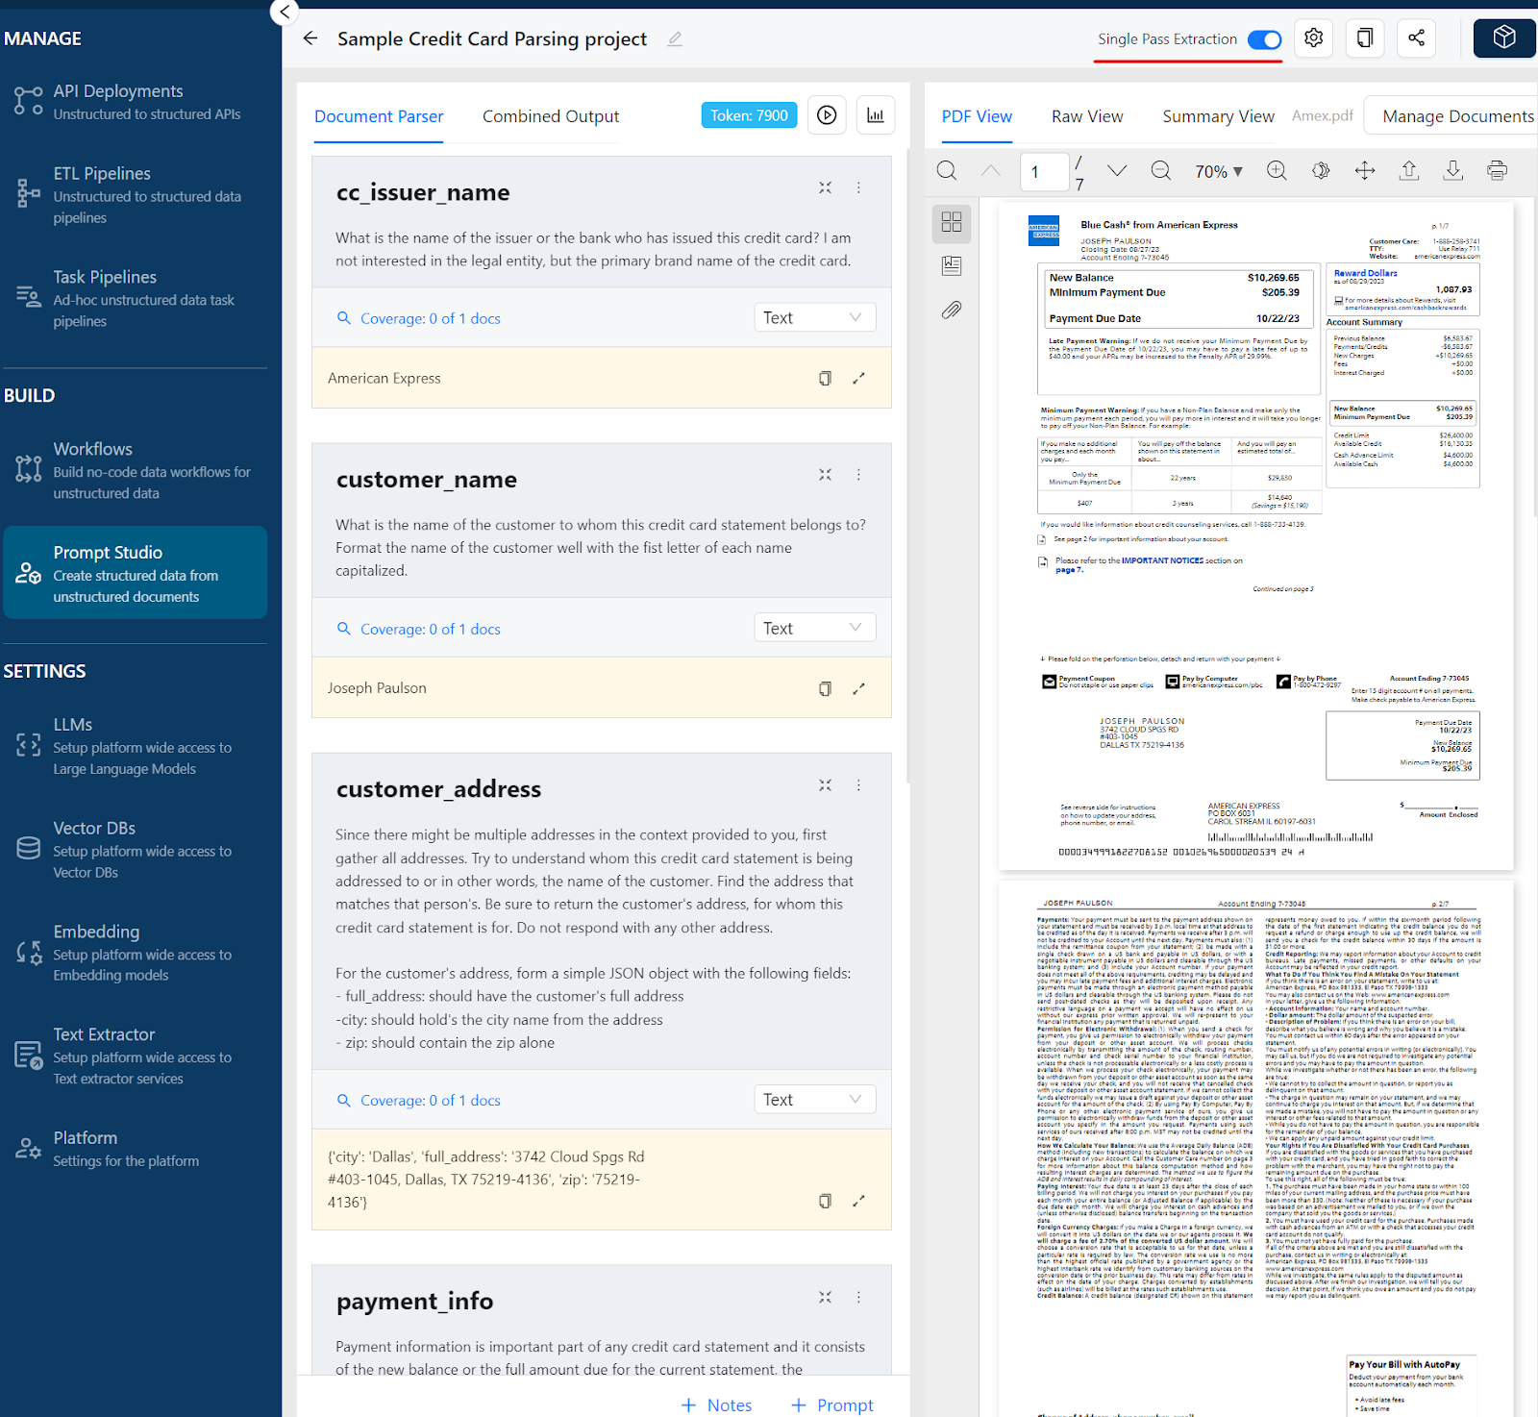This screenshot has height=1417, width=1538.
Task: Select the PDF View tab
Action: point(977,116)
